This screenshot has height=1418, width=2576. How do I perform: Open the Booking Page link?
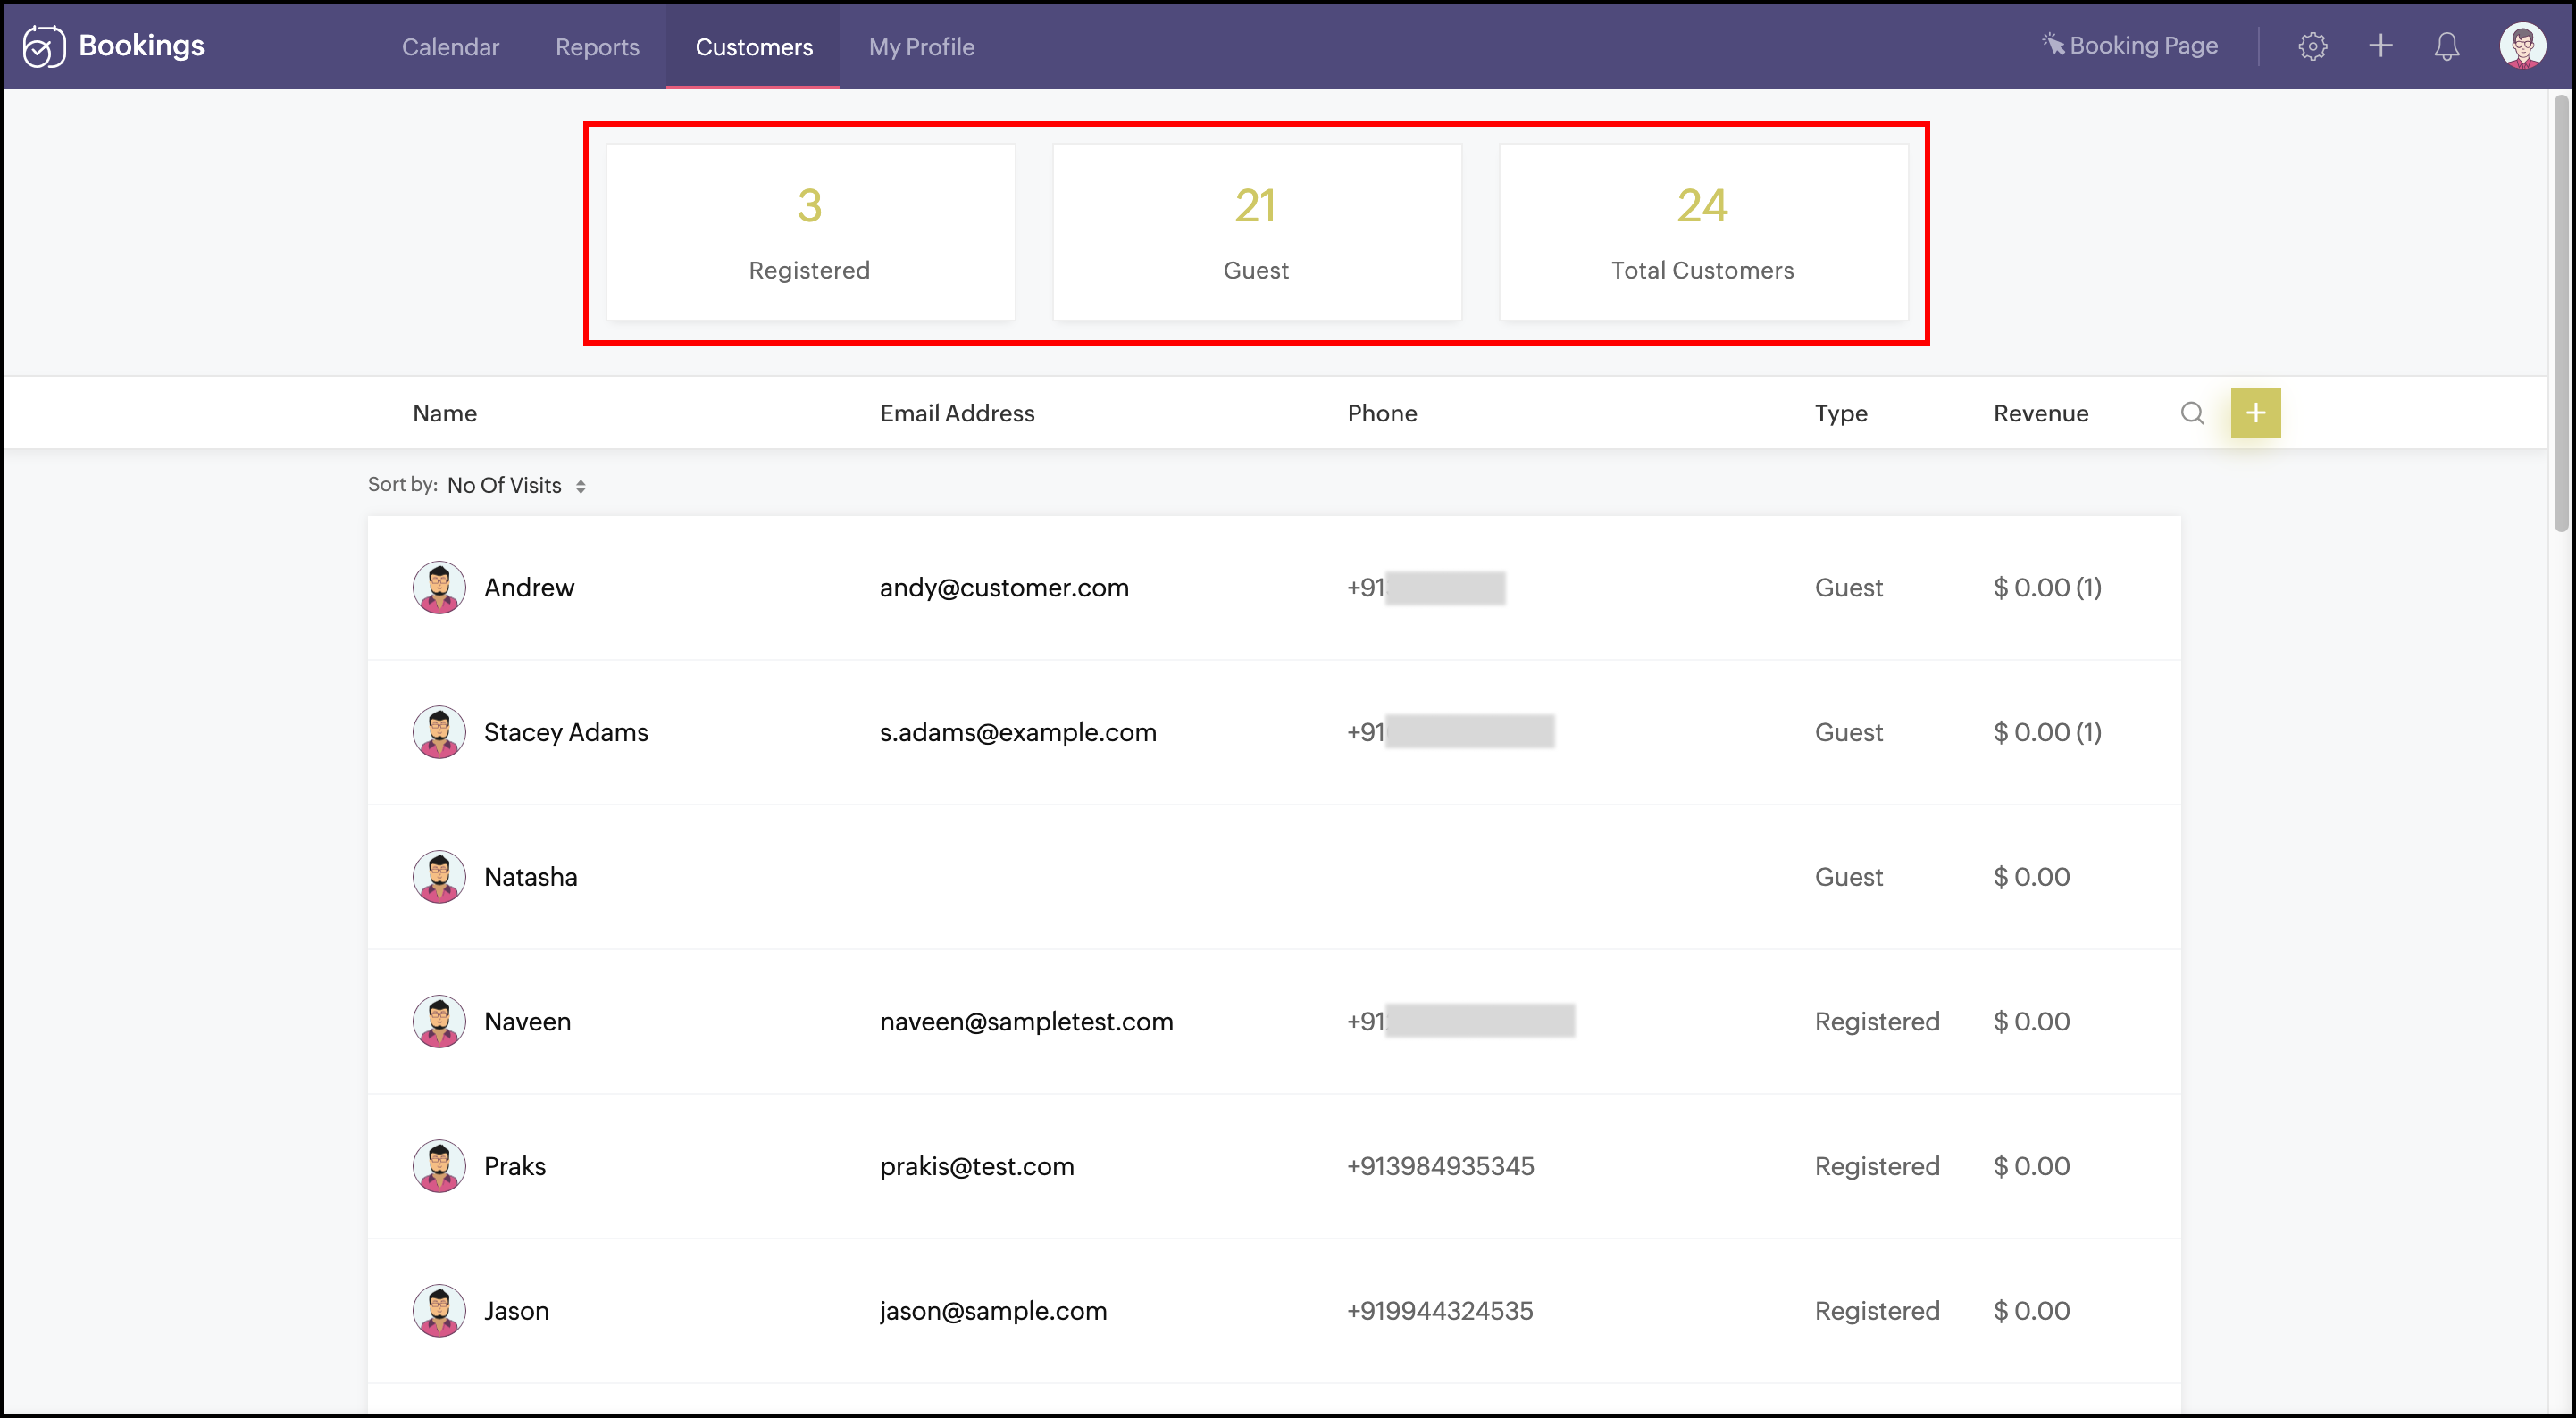(x=2130, y=46)
